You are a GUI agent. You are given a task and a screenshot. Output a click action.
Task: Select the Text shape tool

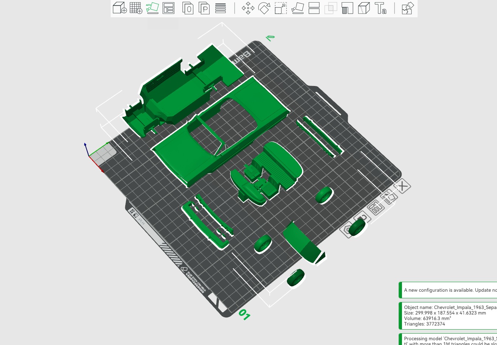(380, 8)
